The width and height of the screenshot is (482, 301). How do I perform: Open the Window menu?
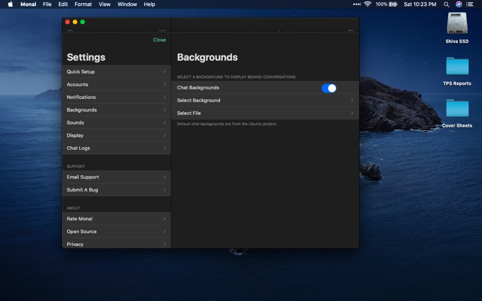[127, 4]
